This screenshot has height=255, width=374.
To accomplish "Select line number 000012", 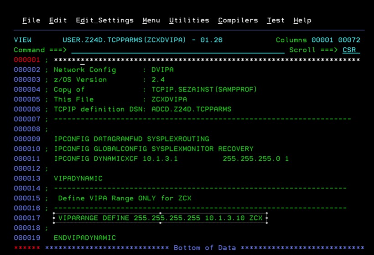I will pos(27,168).
